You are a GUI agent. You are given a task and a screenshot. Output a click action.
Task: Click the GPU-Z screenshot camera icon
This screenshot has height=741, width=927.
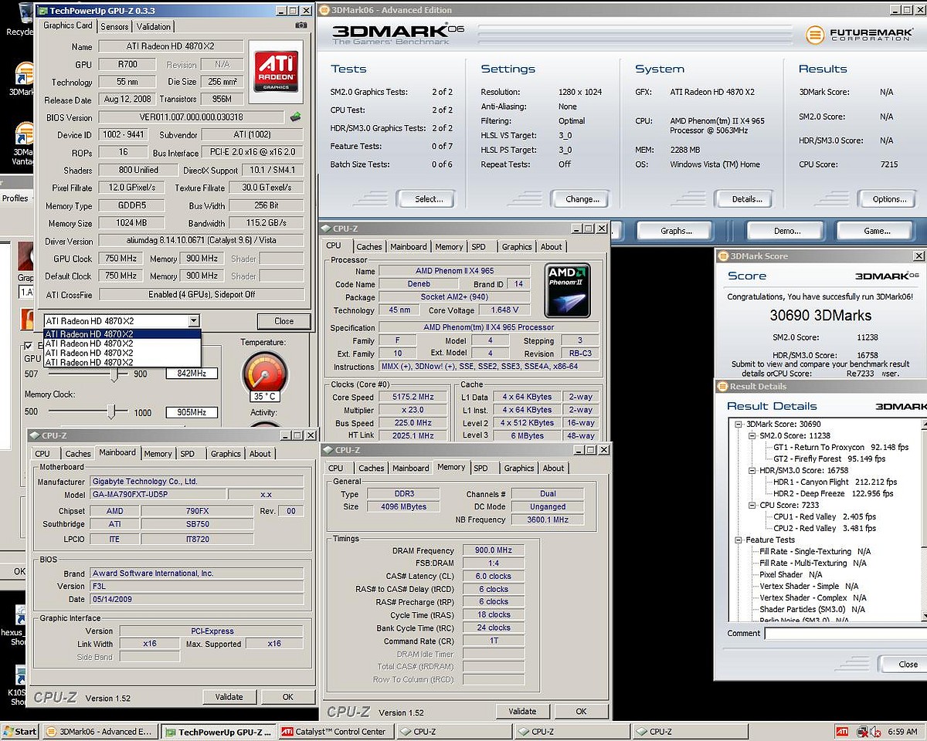tap(301, 25)
